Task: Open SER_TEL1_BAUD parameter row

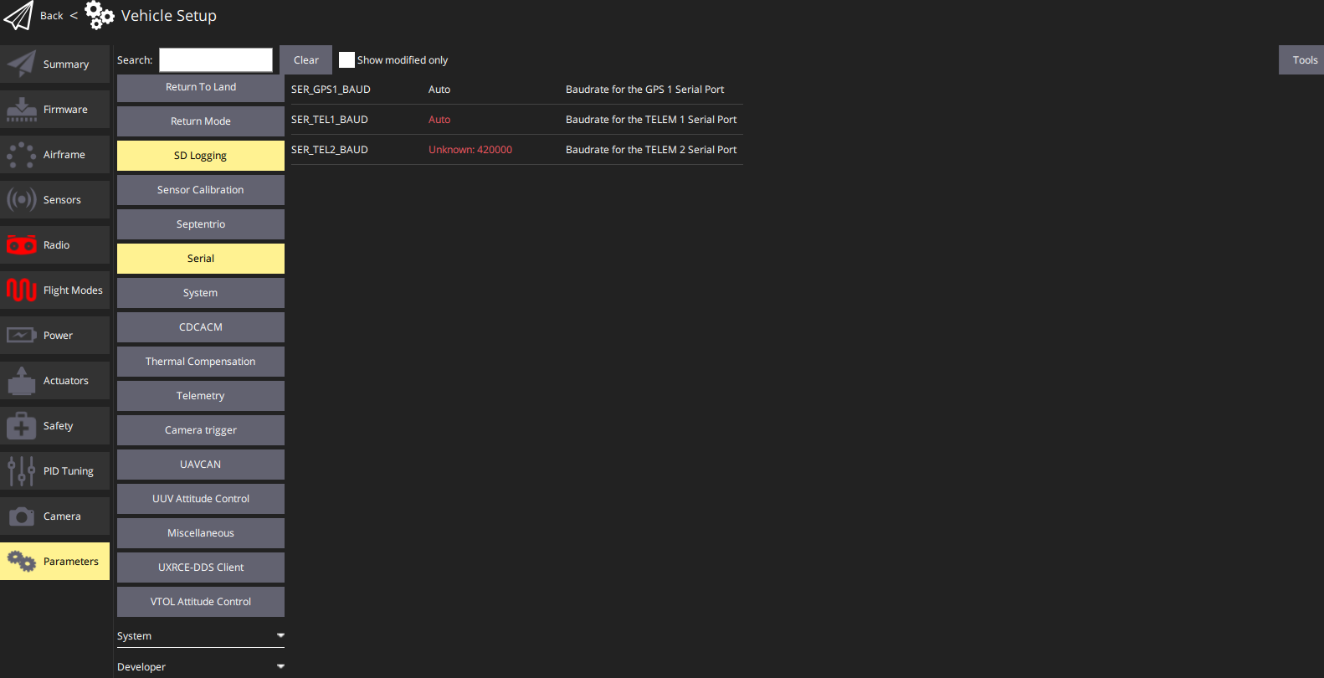Action: [516, 120]
